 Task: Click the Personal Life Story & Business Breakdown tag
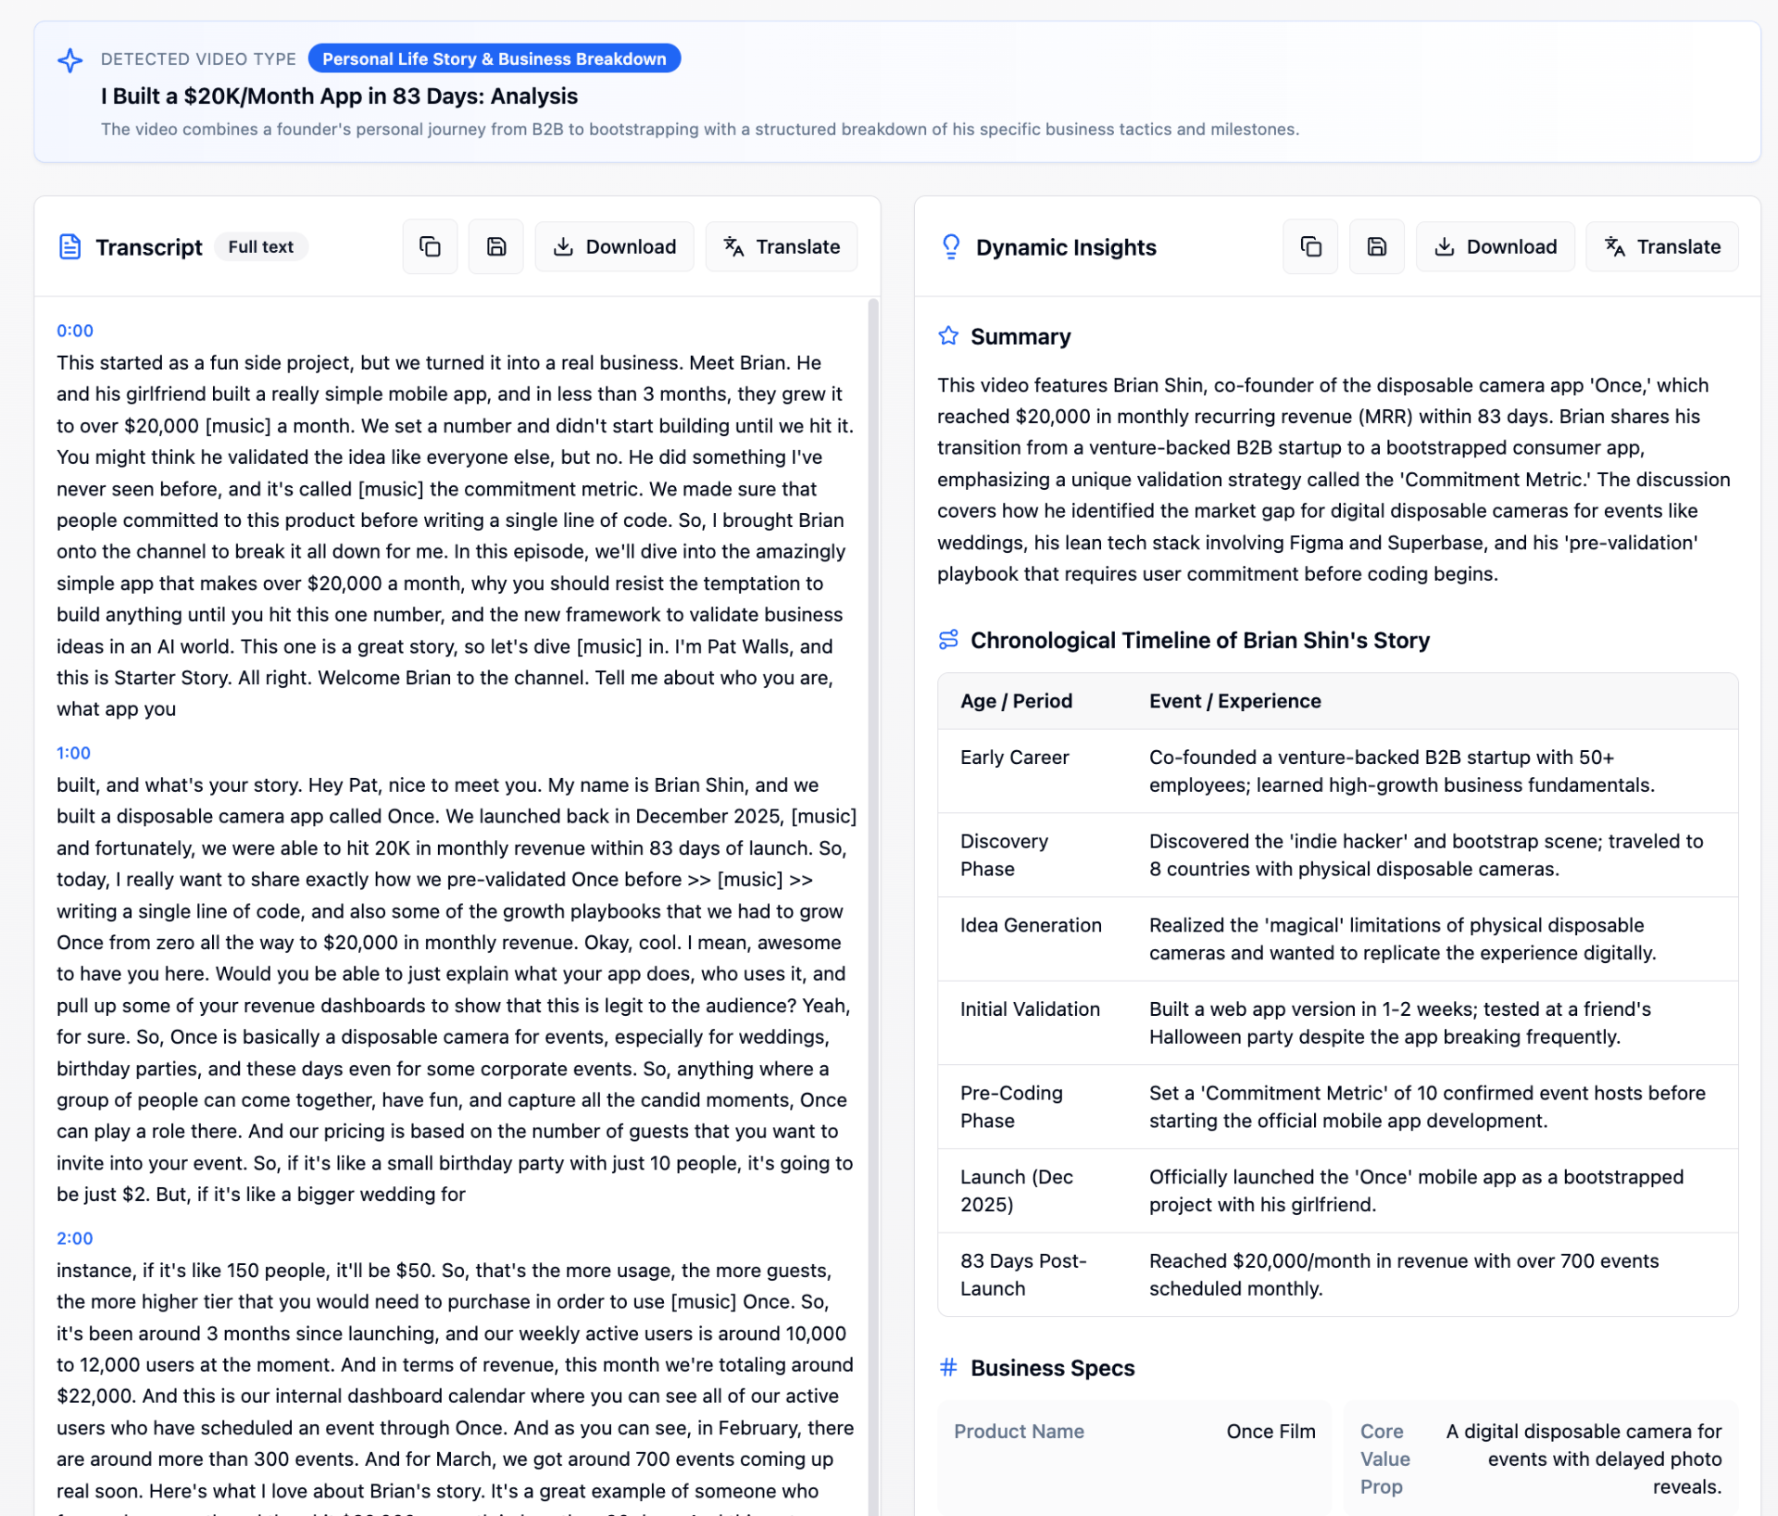tap(495, 58)
